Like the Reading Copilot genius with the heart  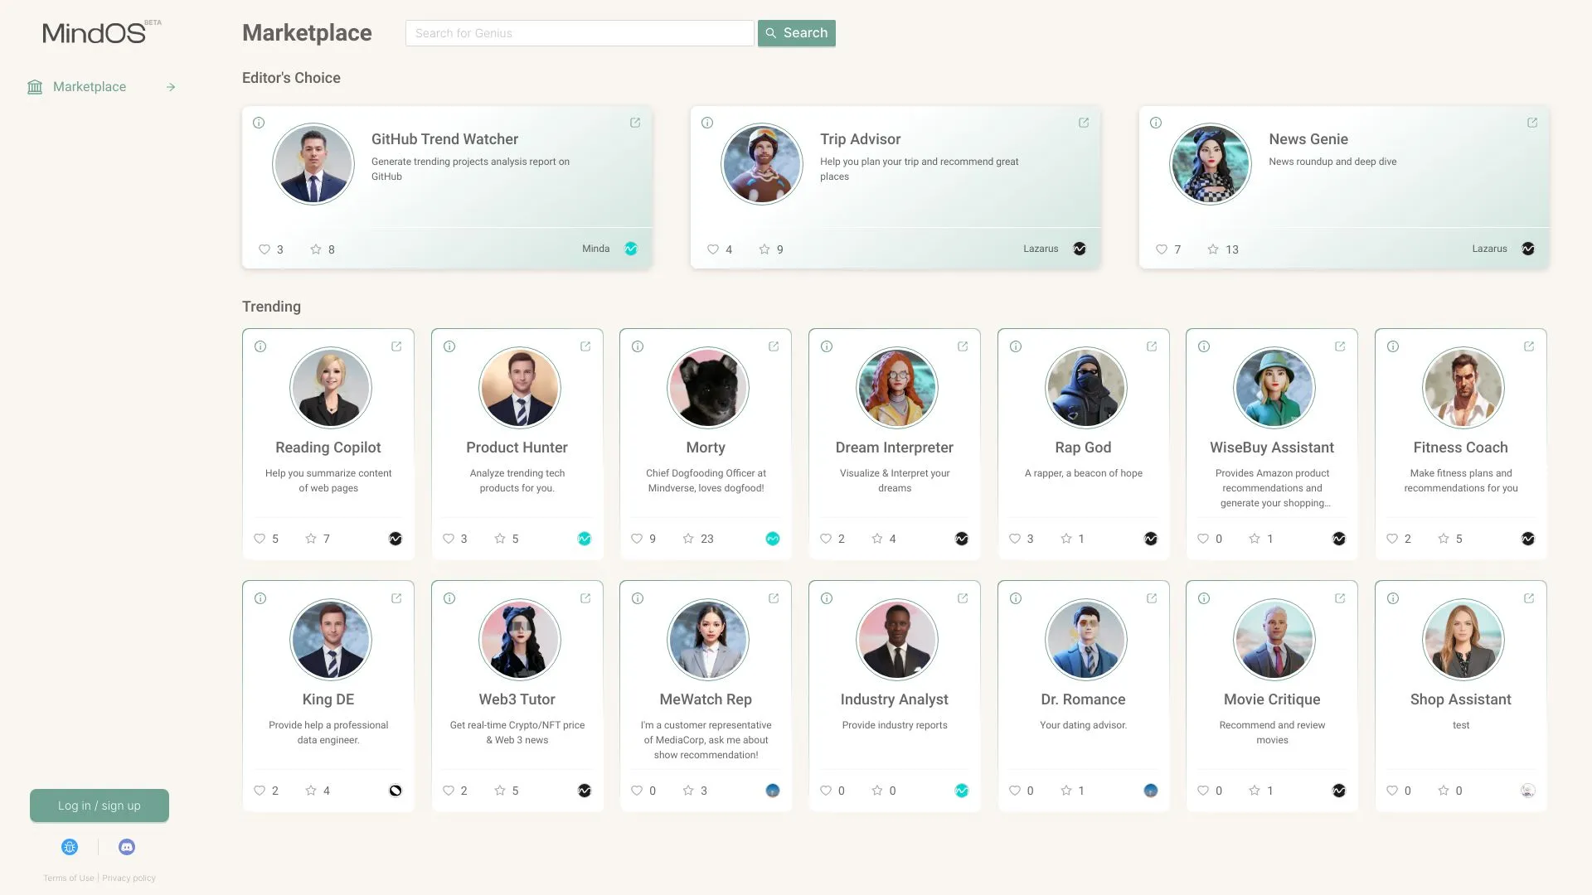258,539
